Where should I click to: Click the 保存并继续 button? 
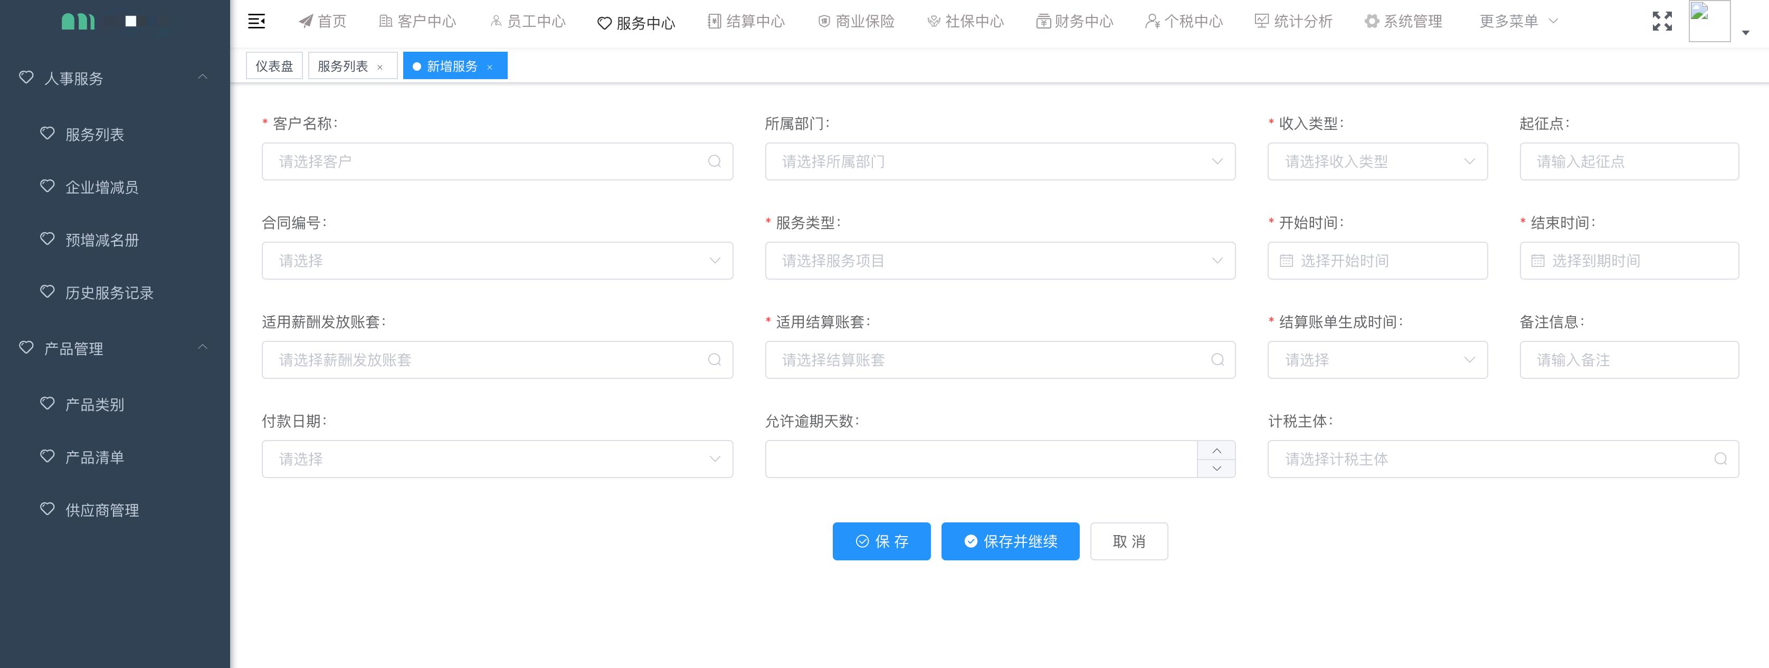point(1010,541)
